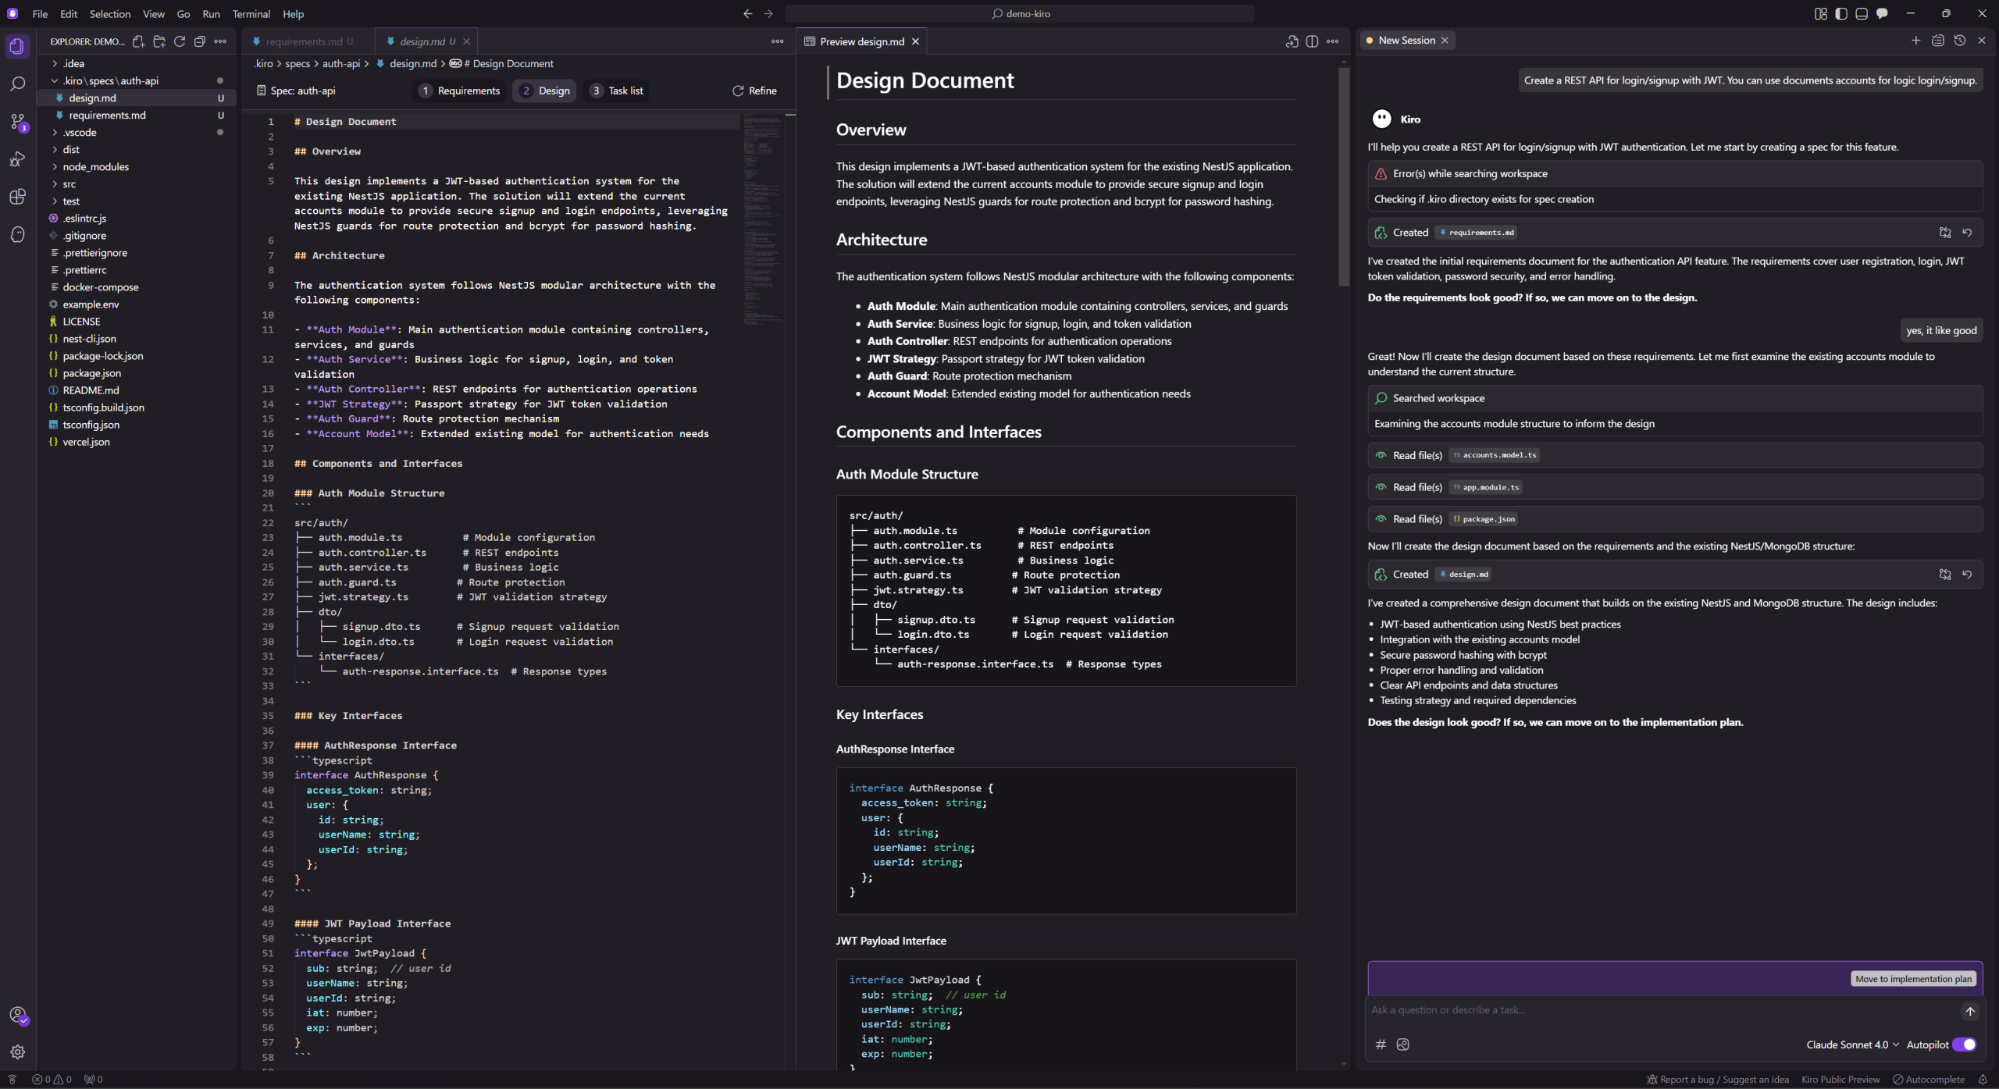The image size is (1999, 1089).
Task: Collapse the .kiro\specs\auth-api folder
Action: [136, 81]
